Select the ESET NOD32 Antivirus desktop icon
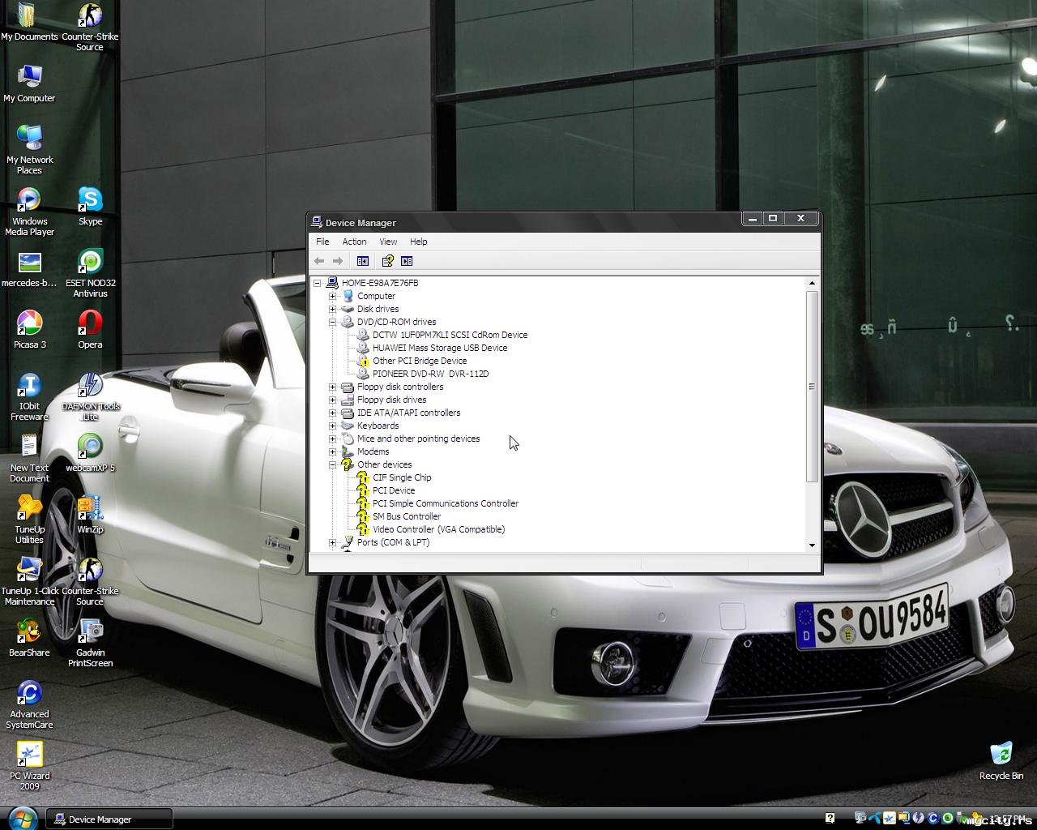The image size is (1037, 830). coord(90,273)
